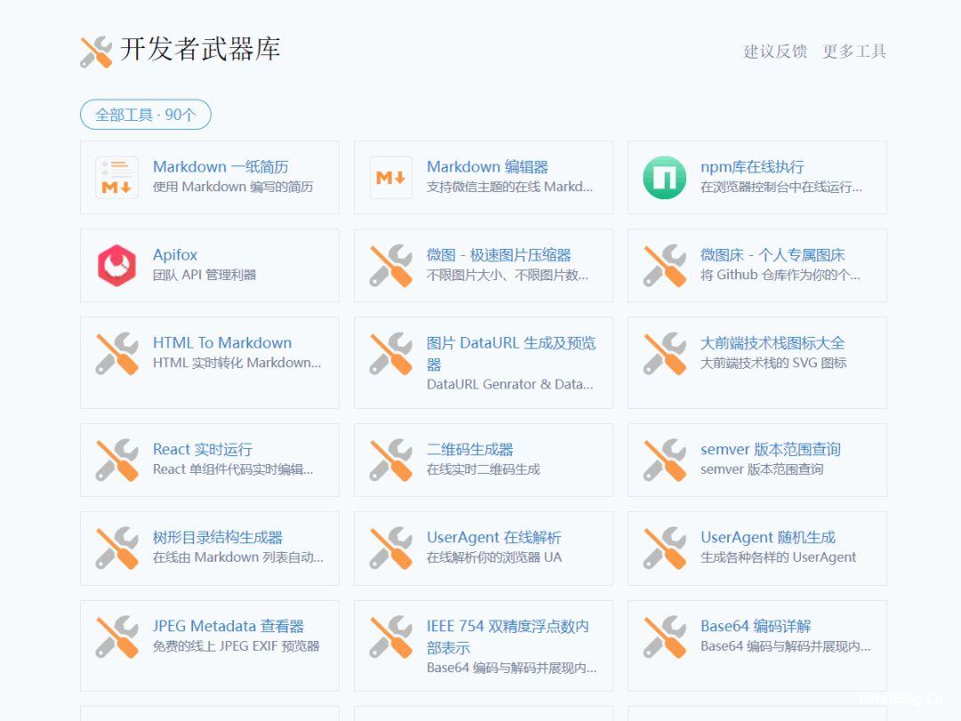Screen dimensions: 961x721
Task: Click description 在线解析你的浏览器 UA
Action: (494, 557)
